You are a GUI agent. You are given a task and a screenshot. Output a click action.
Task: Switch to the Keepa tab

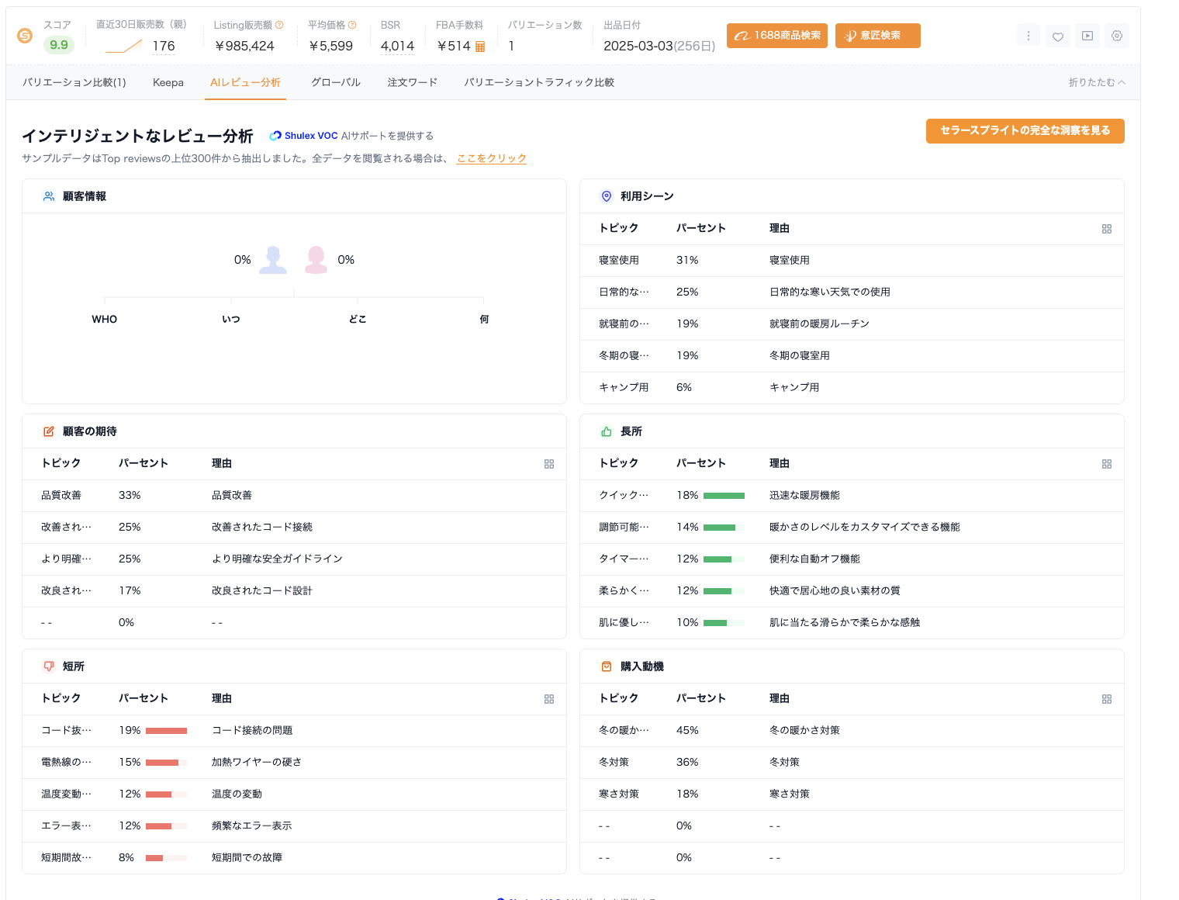pyautogui.click(x=168, y=82)
